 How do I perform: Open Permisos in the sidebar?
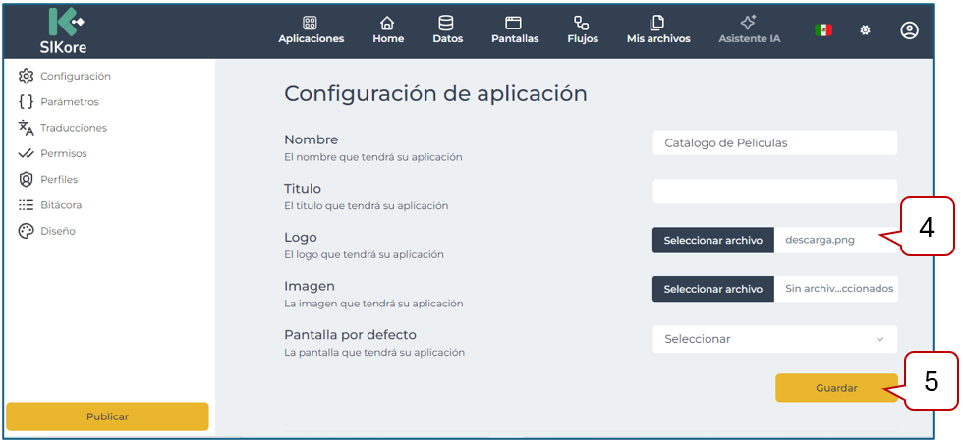[63, 153]
